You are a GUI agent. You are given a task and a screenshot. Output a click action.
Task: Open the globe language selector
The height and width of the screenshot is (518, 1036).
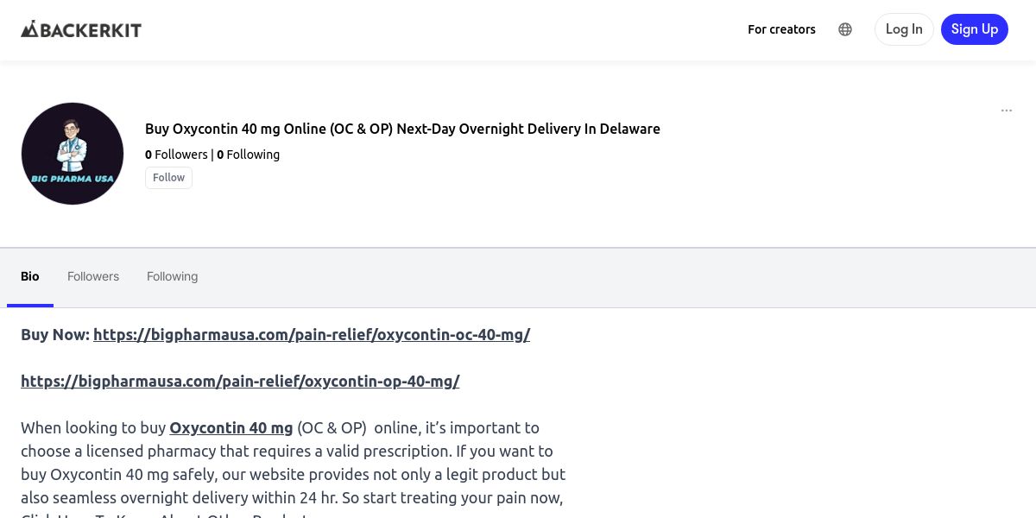click(845, 29)
